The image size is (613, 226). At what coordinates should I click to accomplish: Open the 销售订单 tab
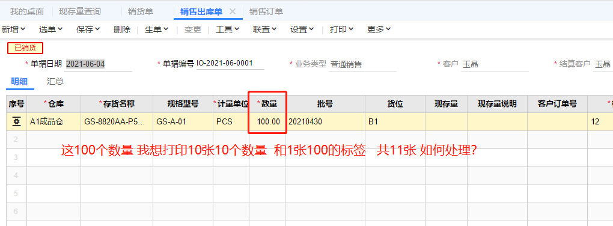tap(266, 12)
